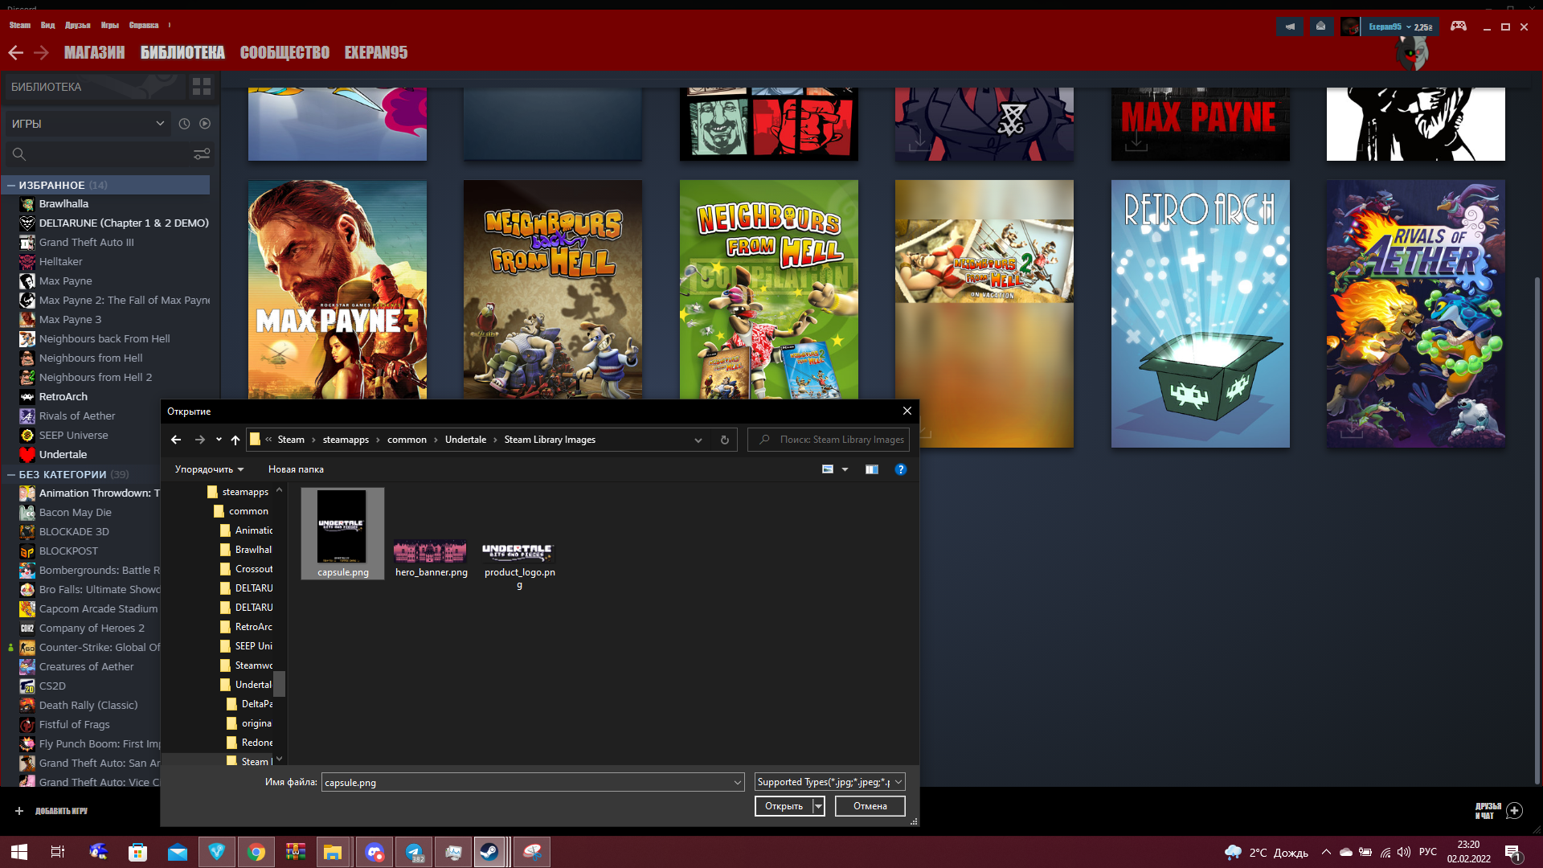Open the Supported Types file filter dropdown
The width and height of the screenshot is (1543, 868).
[x=829, y=782]
